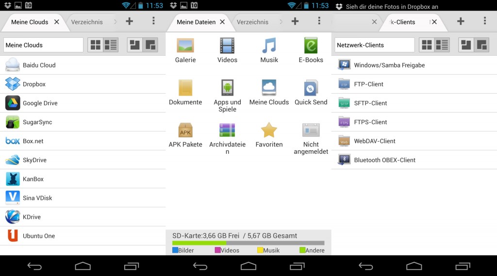The width and height of the screenshot is (497, 276).
Task: Tap the yellow Musik legend swatch
Action: pyautogui.click(x=260, y=250)
